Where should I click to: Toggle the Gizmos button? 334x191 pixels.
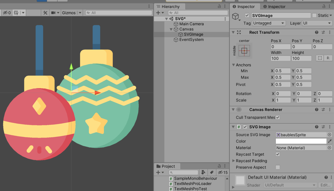pyautogui.click(x=69, y=13)
